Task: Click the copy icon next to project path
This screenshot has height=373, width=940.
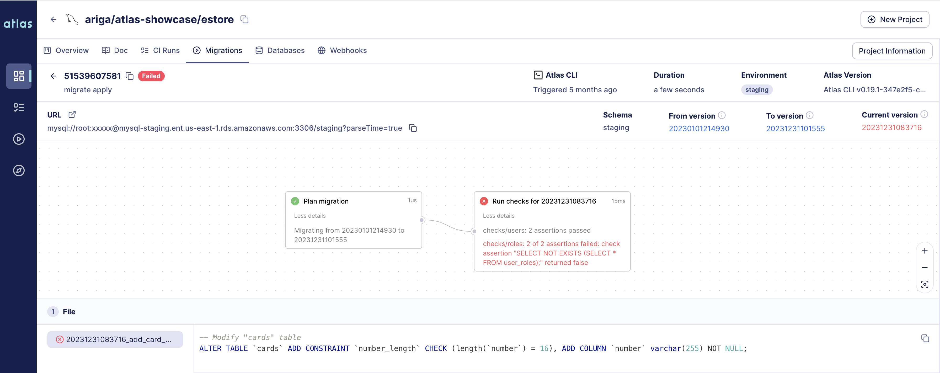Action: tap(245, 19)
